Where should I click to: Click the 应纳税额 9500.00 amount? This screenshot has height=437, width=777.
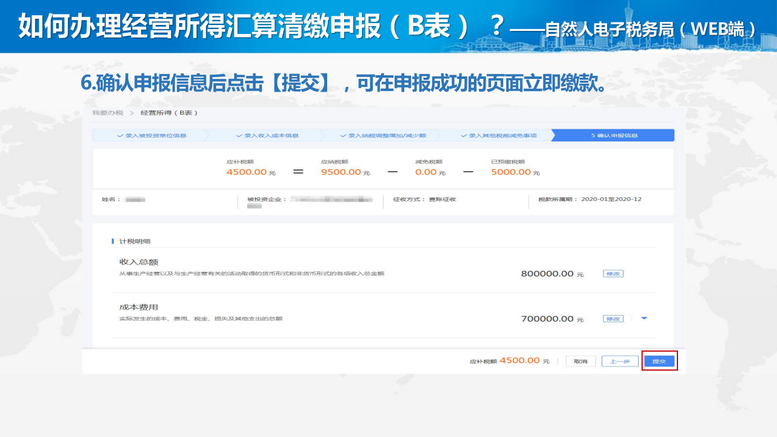coord(341,172)
